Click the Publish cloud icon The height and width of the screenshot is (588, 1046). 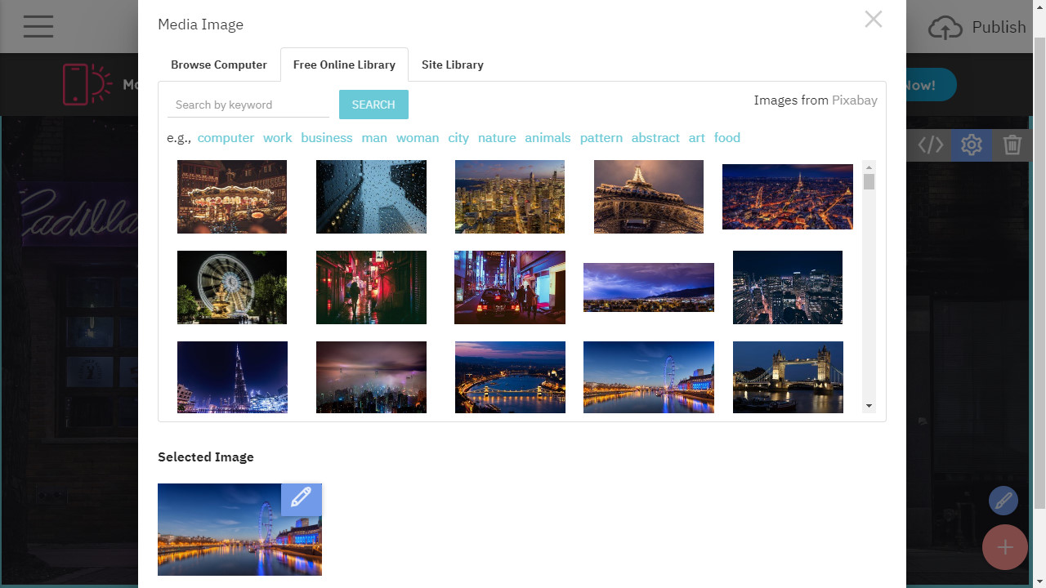point(945,28)
